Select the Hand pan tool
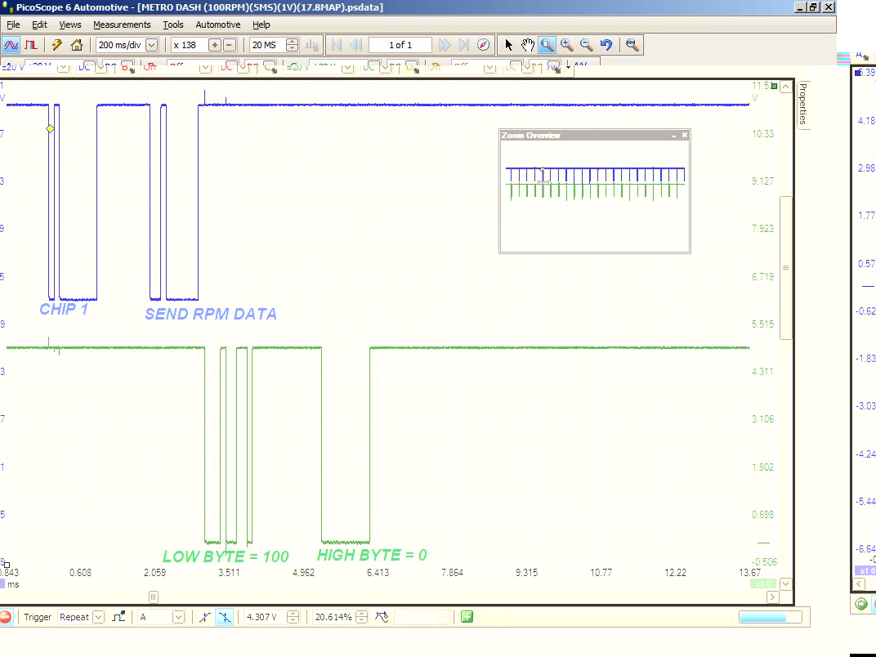Viewport: 876px width, 657px height. click(x=527, y=45)
